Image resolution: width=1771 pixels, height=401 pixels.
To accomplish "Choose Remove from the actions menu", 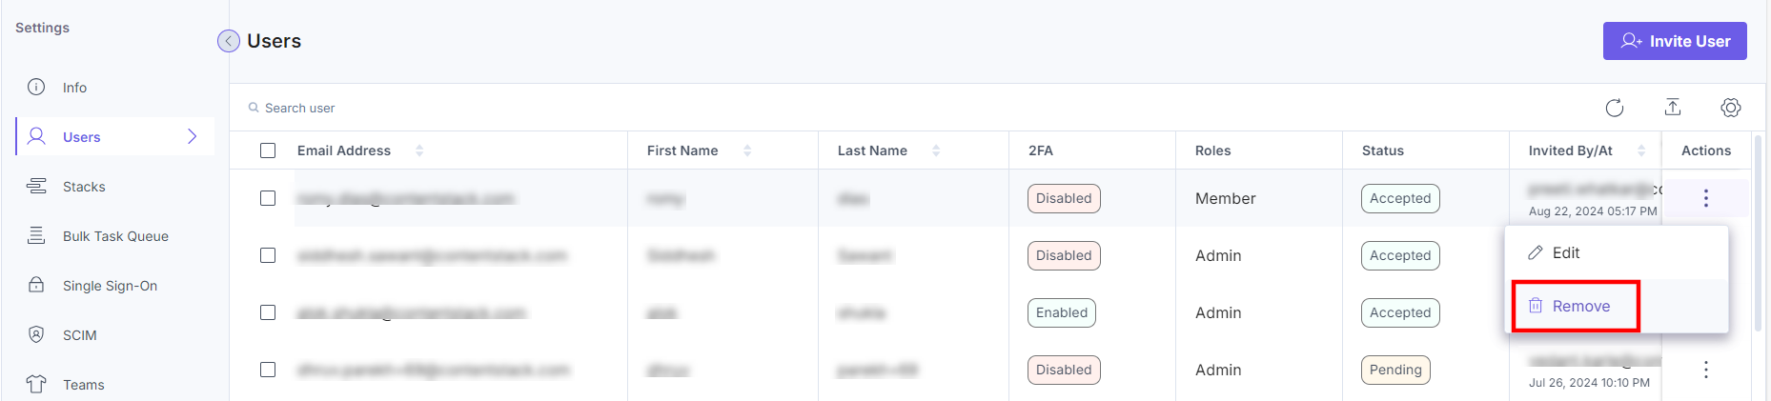I will pyautogui.click(x=1580, y=306).
